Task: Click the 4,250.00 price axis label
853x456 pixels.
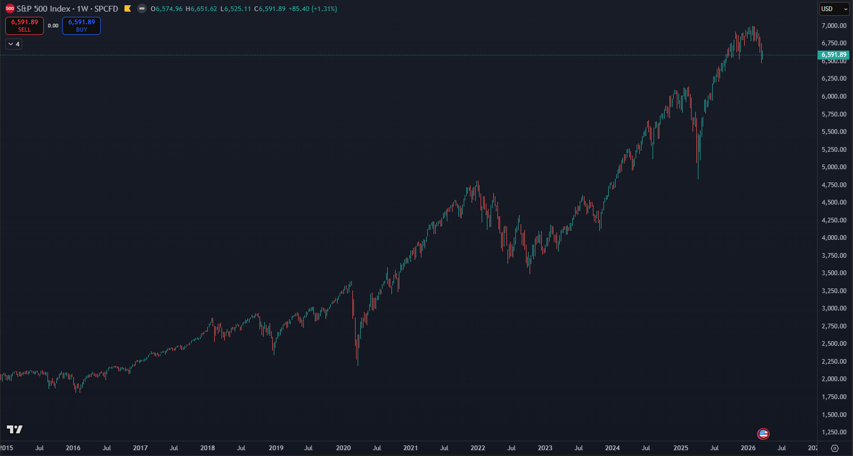Action: [834, 220]
